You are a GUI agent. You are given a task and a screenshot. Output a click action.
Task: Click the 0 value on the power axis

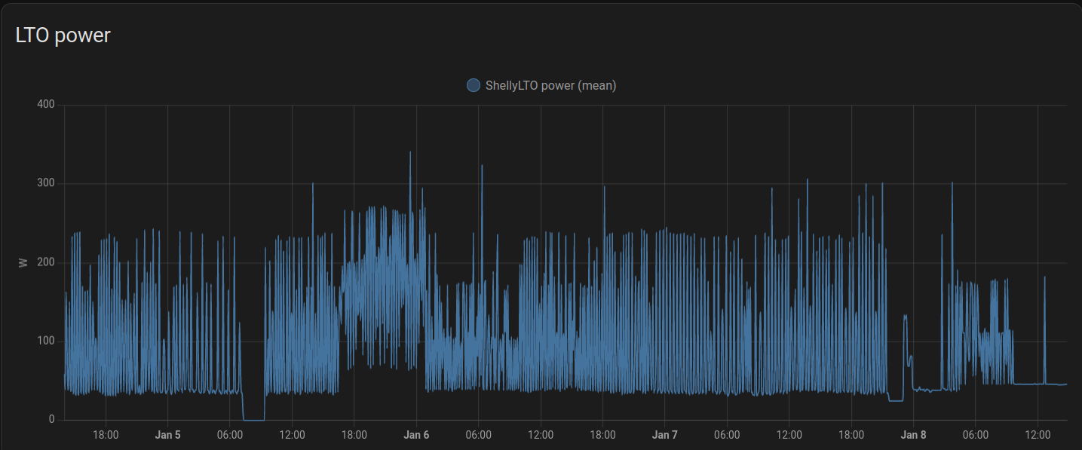[x=51, y=420]
